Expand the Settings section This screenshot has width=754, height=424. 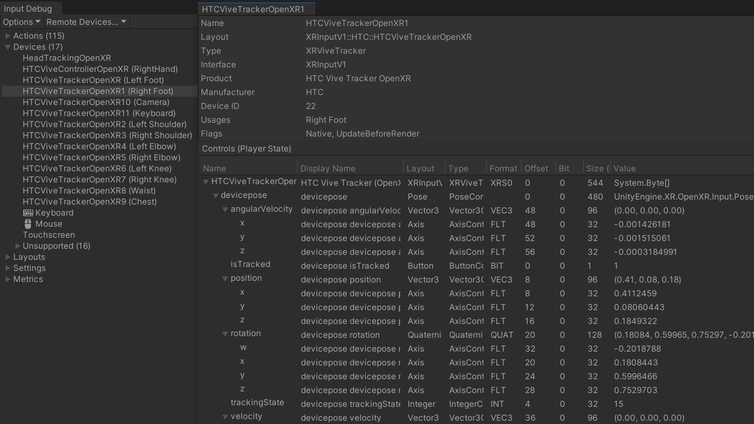8,268
